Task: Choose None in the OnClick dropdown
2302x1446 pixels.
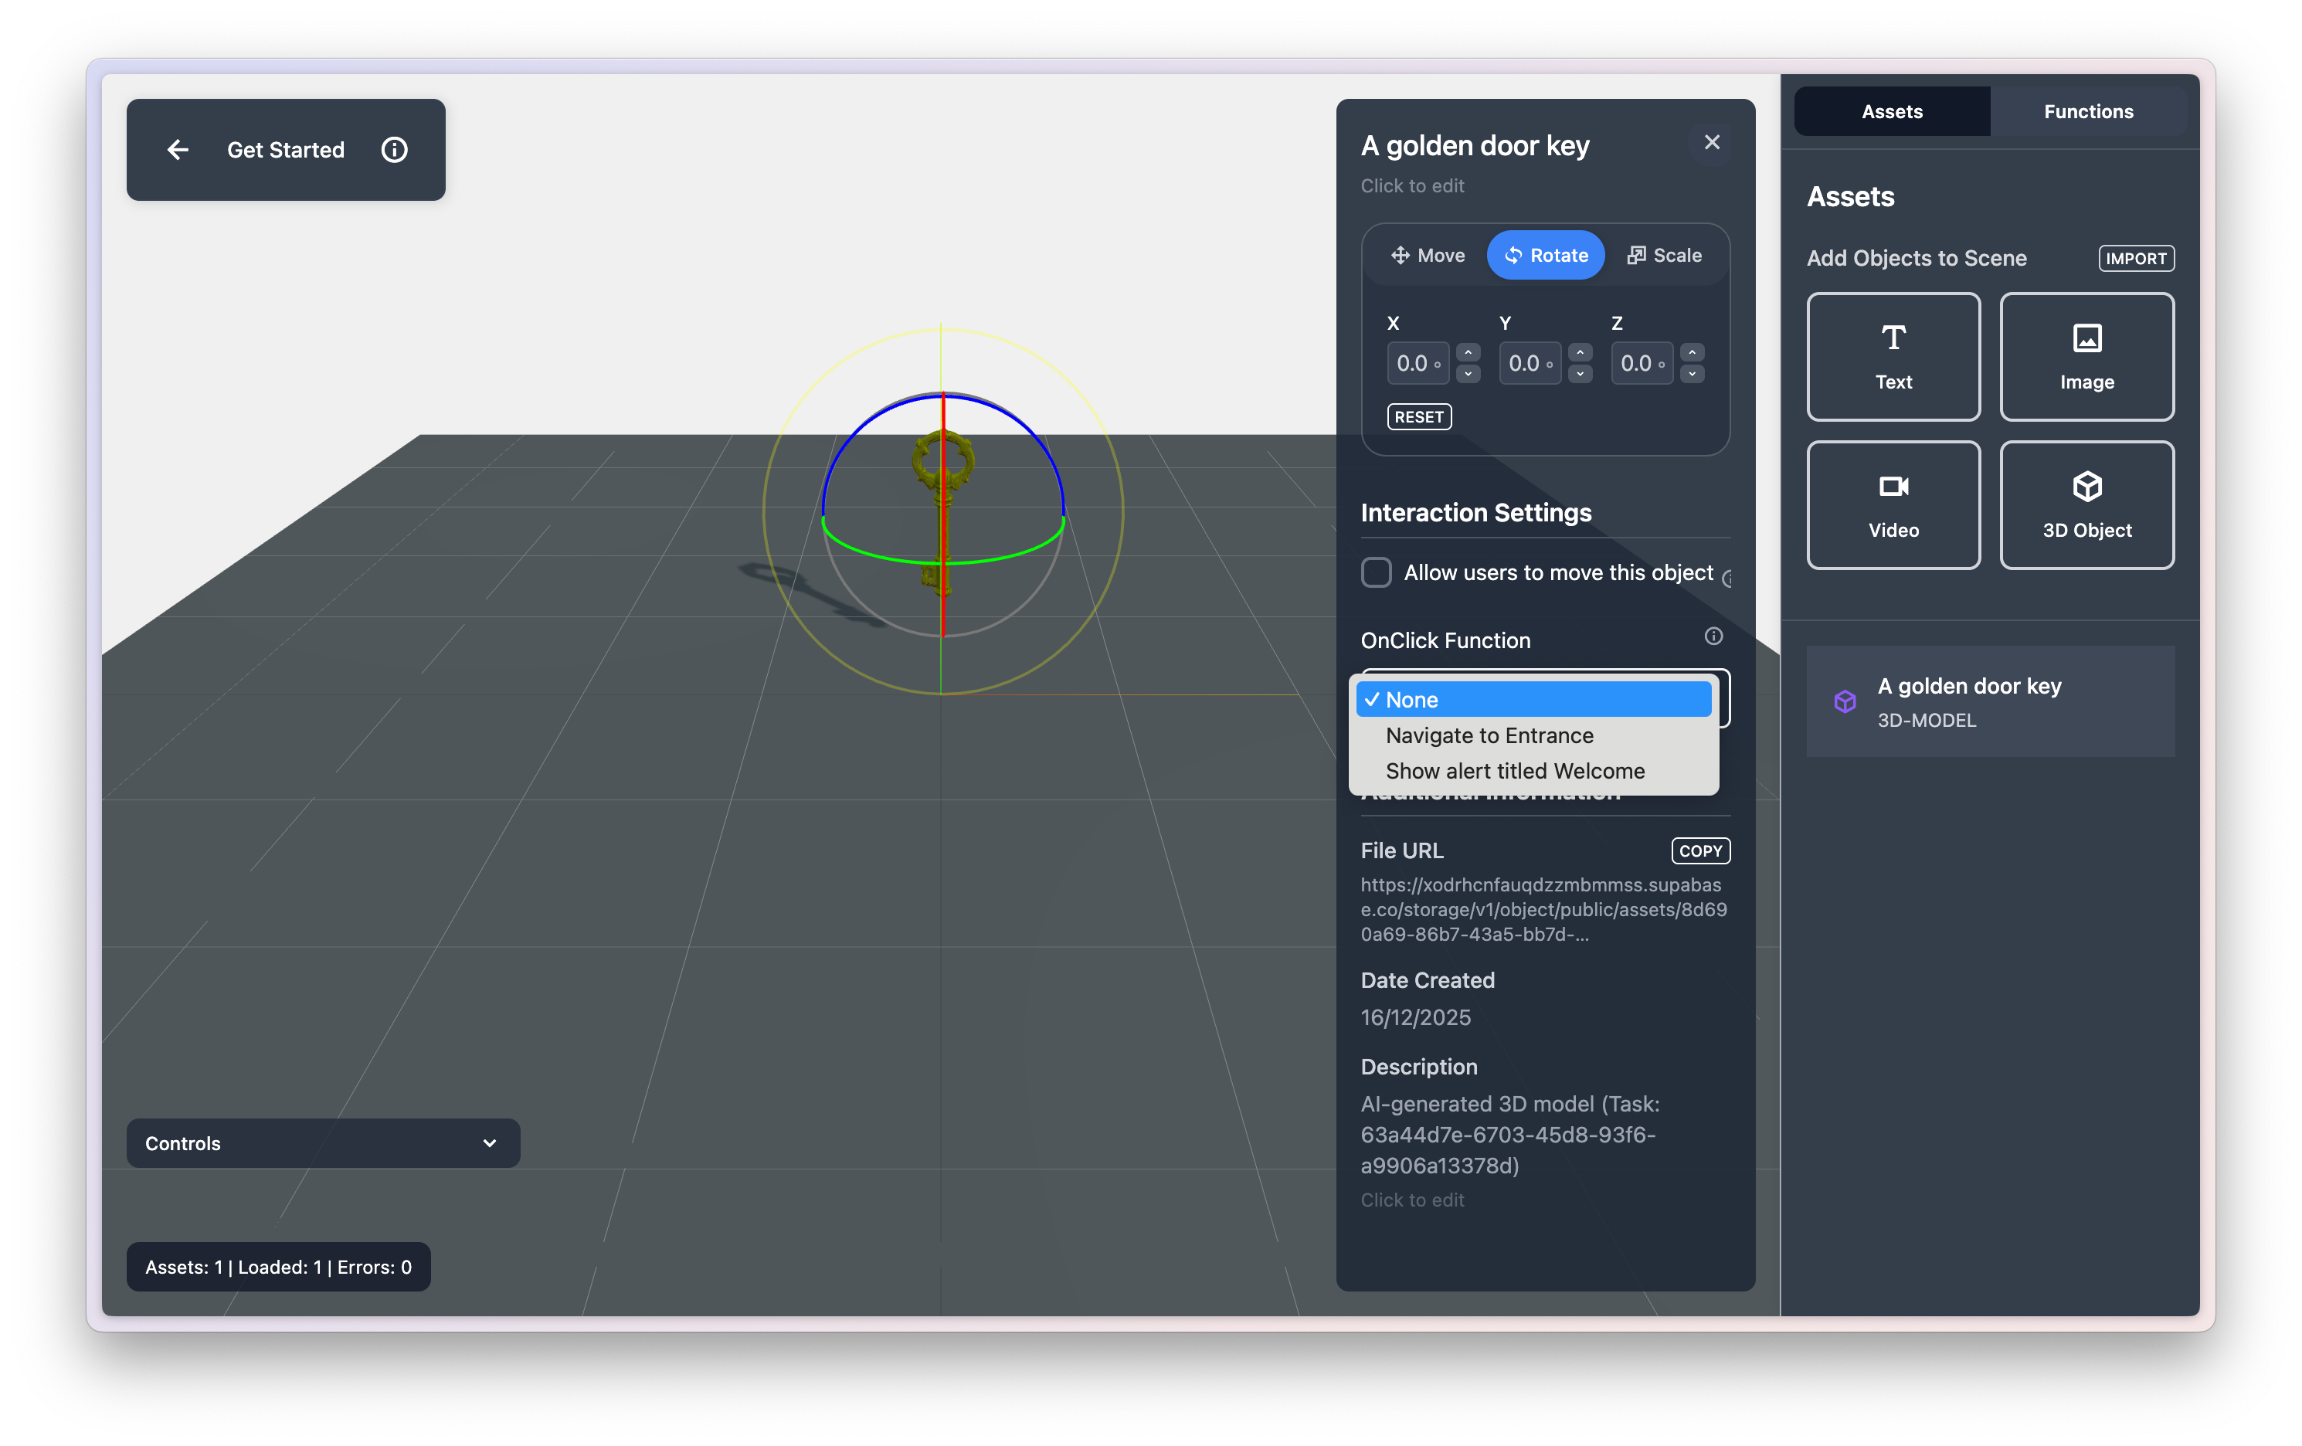Action: (1533, 700)
